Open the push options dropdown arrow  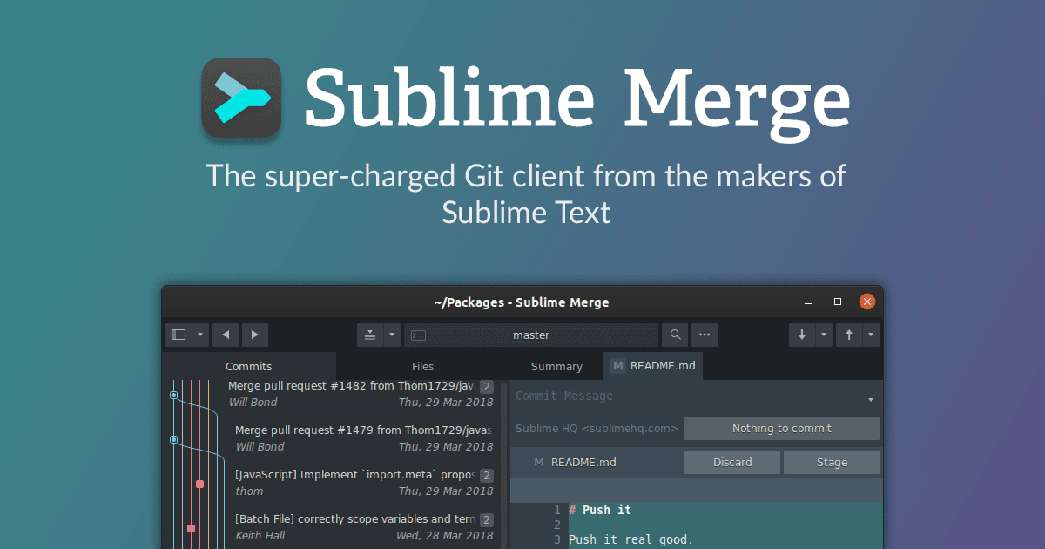(869, 335)
